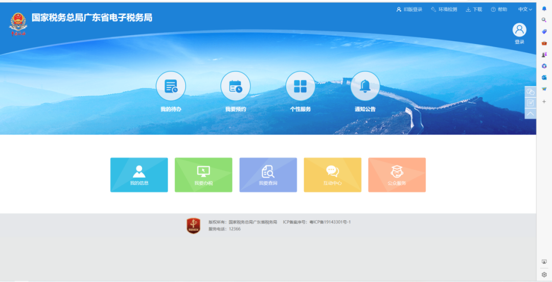Open 我的待办 circular icon
The image size is (552, 282).
pyautogui.click(x=171, y=86)
